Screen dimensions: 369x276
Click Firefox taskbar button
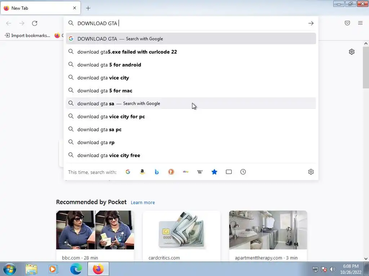pos(98,269)
